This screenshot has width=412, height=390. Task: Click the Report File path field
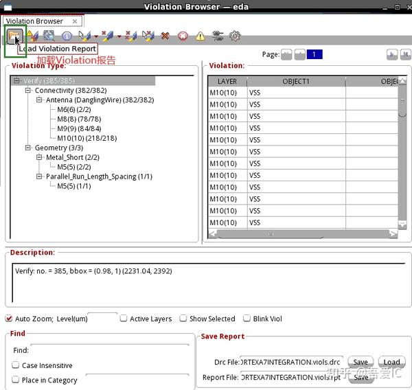(x=292, y=377)
